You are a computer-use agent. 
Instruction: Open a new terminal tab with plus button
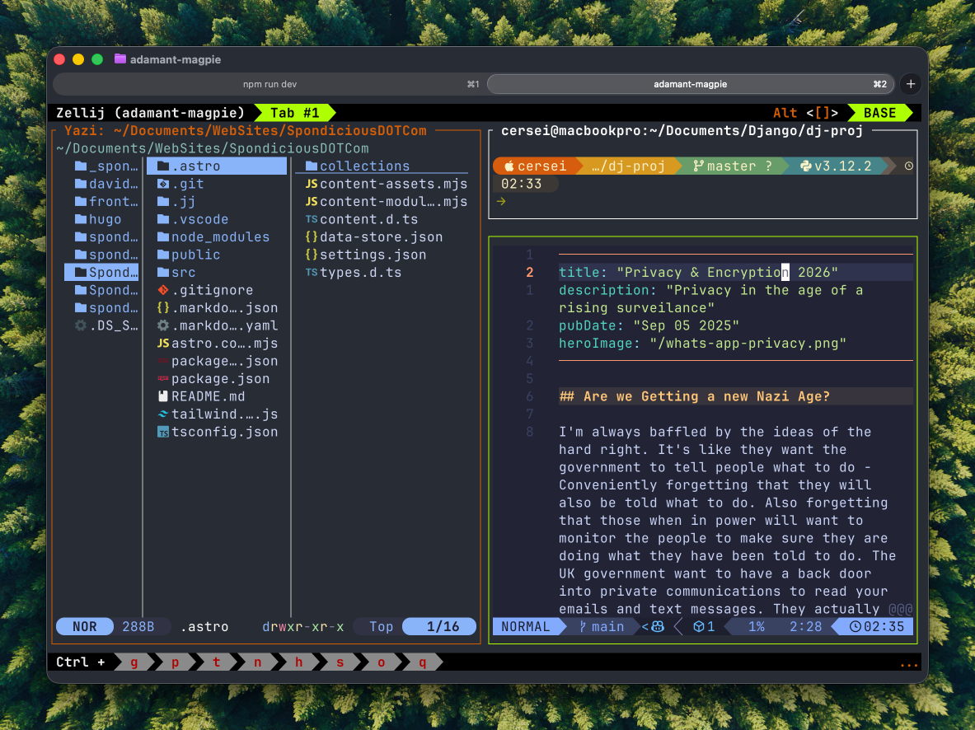[x=910, y=84]
